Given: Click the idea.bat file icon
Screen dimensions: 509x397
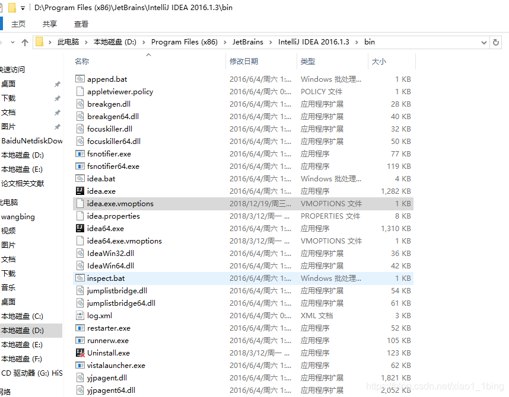Looking at the screenshot, I should [x=80, y=178].
